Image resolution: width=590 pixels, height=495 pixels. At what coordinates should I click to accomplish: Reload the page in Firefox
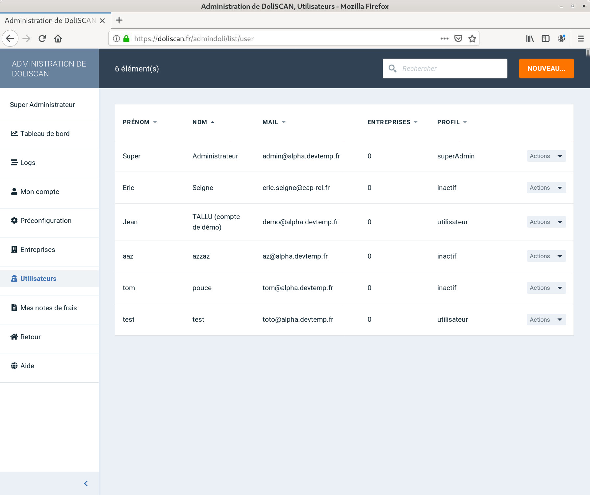coord(42,39)
